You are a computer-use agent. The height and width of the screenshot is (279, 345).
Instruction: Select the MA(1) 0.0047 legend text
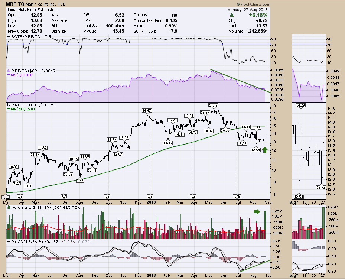22,75
